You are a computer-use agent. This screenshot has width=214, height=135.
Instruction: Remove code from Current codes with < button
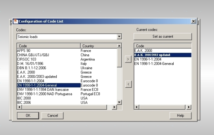click(128, 84)
